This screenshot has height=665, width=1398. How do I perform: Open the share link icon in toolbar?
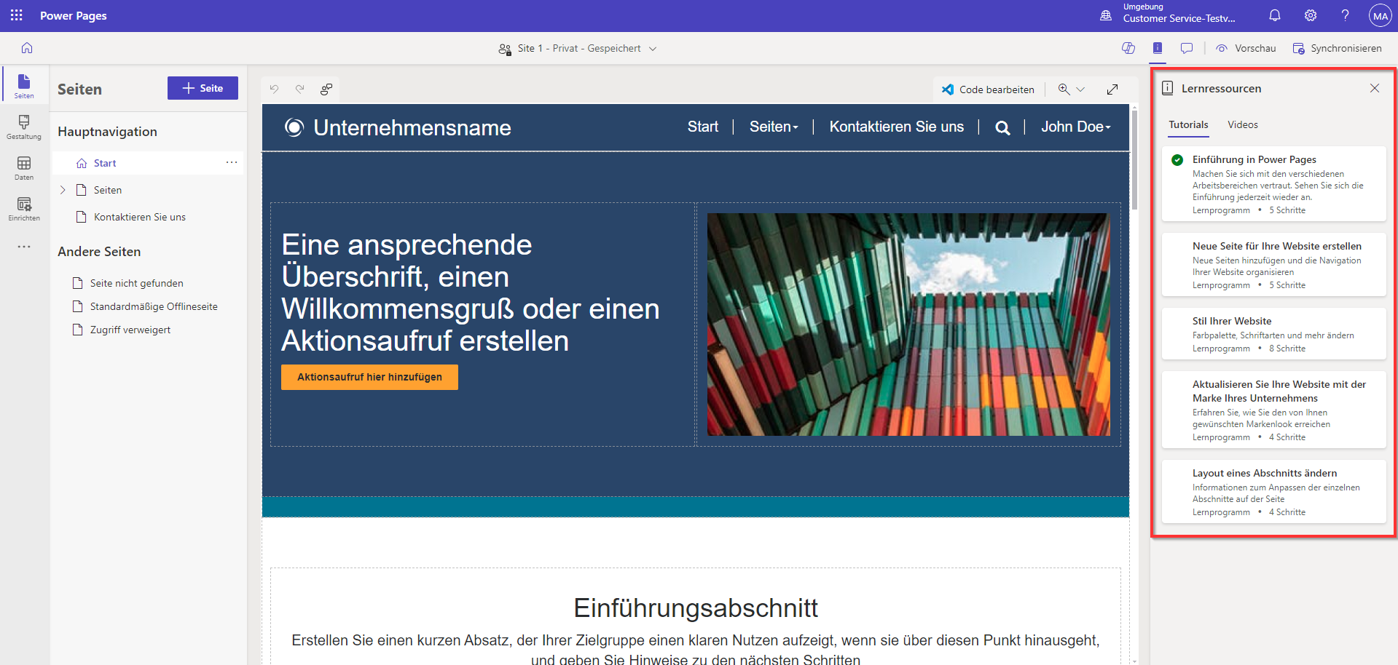[326, 89]
